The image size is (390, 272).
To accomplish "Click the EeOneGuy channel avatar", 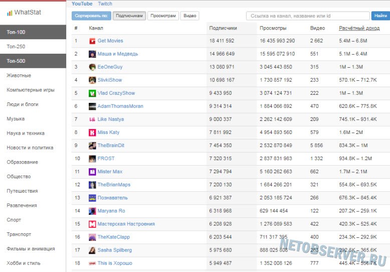I will click(x=92, y=67).
